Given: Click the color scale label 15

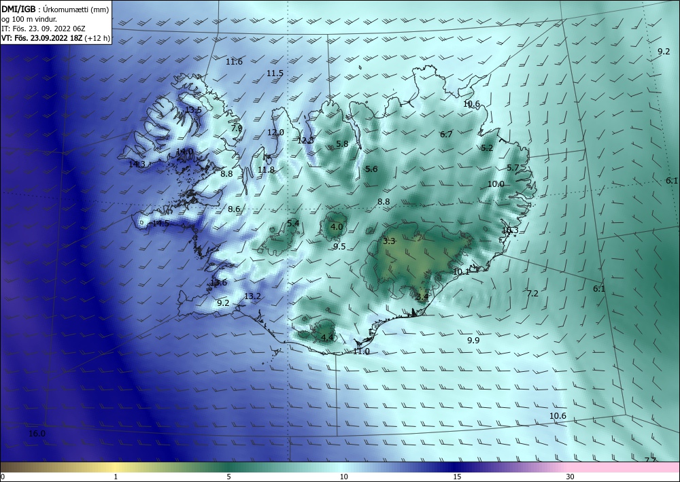Looking at the screenshot, I should click(457, 477).
